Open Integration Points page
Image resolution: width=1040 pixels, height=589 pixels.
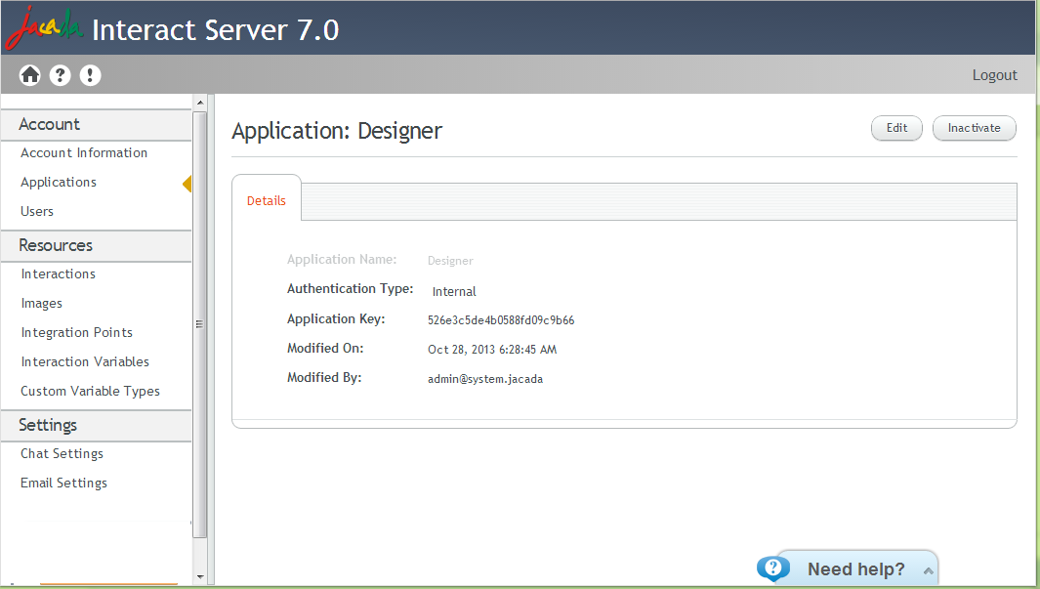coord(77,332)
